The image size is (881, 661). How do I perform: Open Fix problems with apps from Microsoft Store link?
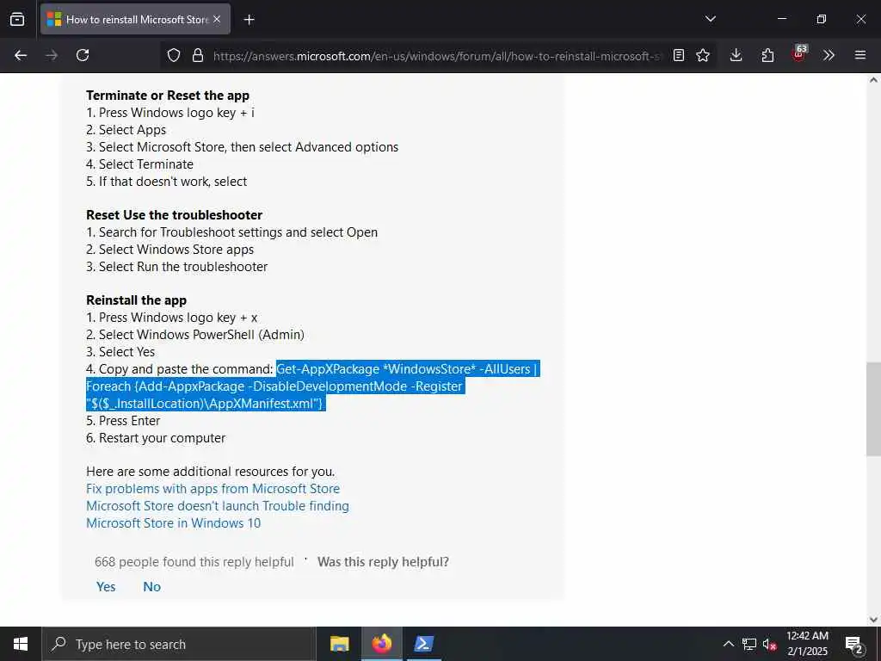pos(213,489)
